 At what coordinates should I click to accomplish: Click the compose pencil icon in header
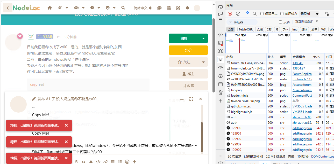point(178,8)
